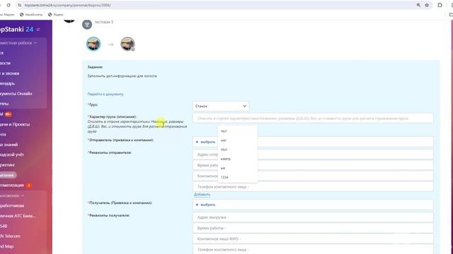The height and width of the screenshot is (254, 453).
Task: Click the recipient Телефон контактного лица field
Action: (x=313, y=249)
